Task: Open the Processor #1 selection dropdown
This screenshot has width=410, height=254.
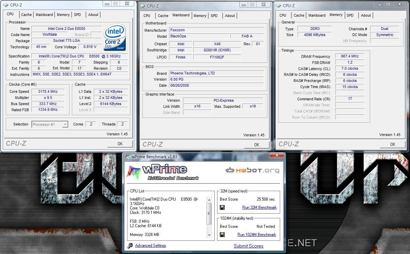Action: point(65,124)
